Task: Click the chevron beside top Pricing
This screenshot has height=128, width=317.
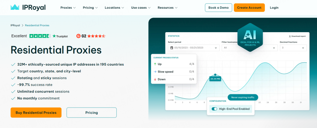Action: pos(96,8)
